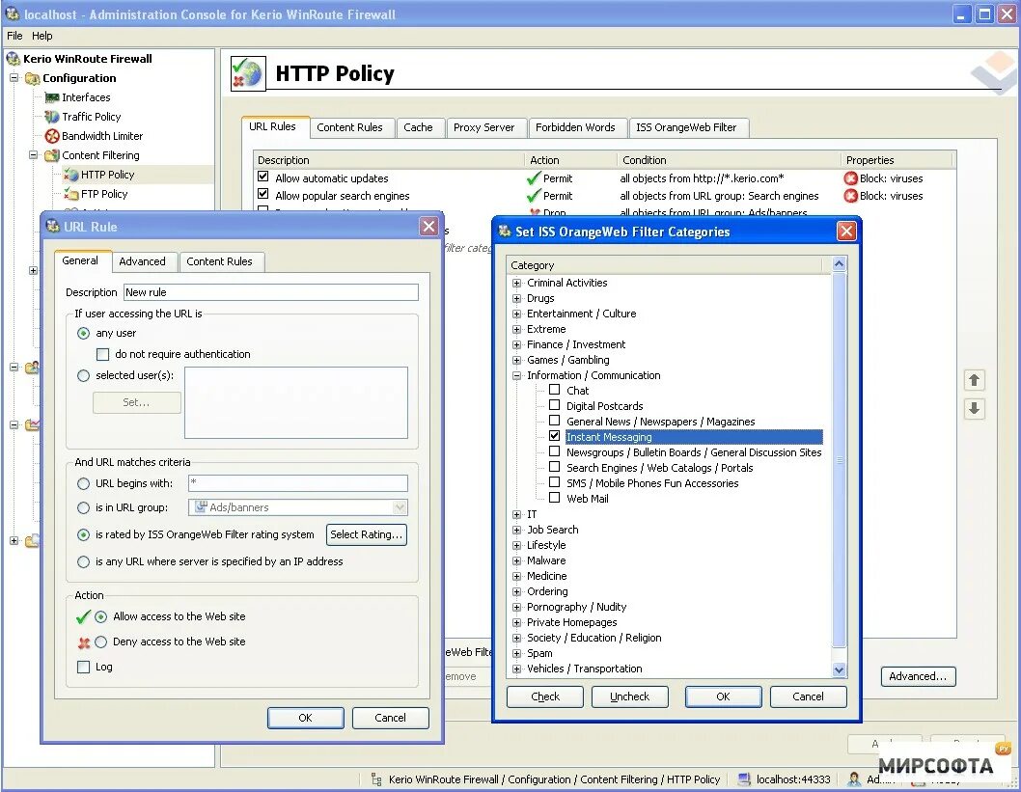Expand the Drugs category

tap(516, 299)
